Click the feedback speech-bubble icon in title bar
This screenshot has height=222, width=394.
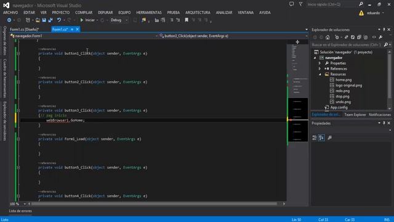point(291,4)
